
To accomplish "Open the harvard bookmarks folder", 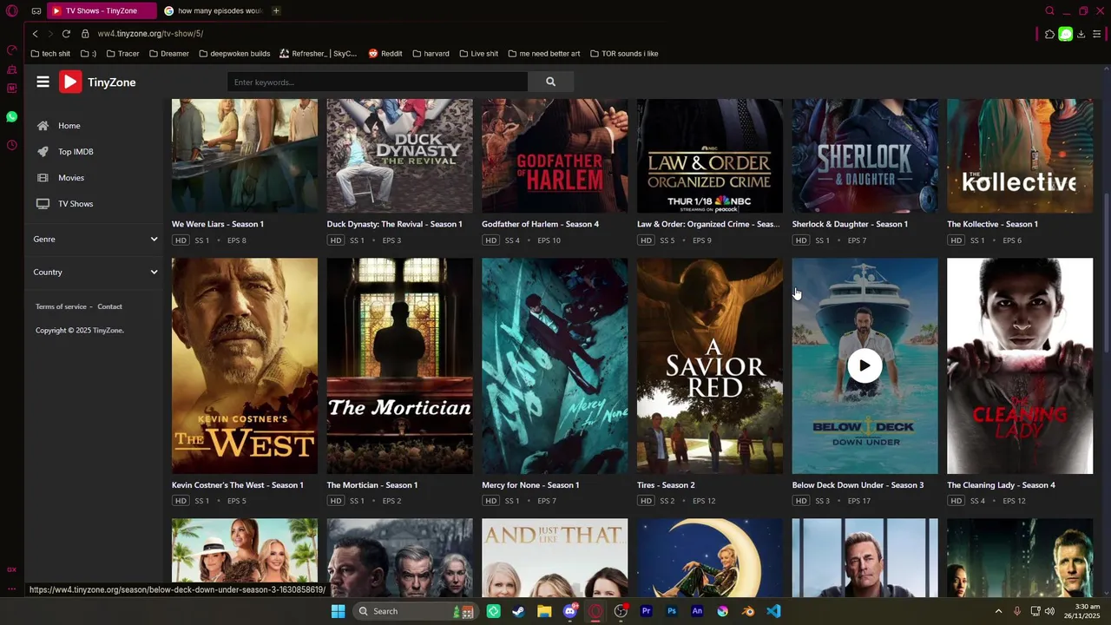I will [431, 54].
